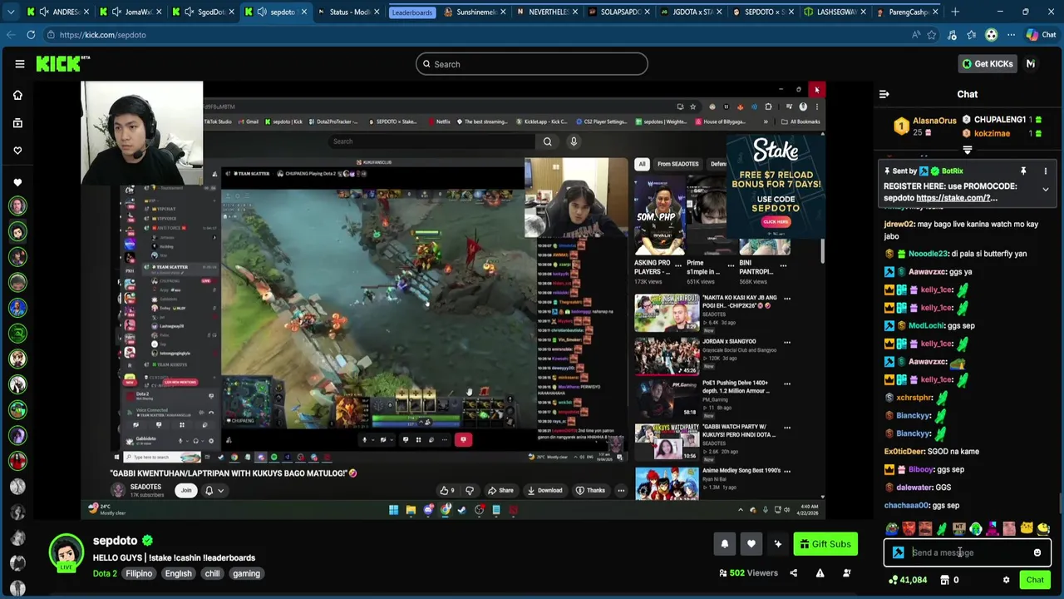
Task: Open chat identity hammer badge icon
Action: (x=898, y=552)
